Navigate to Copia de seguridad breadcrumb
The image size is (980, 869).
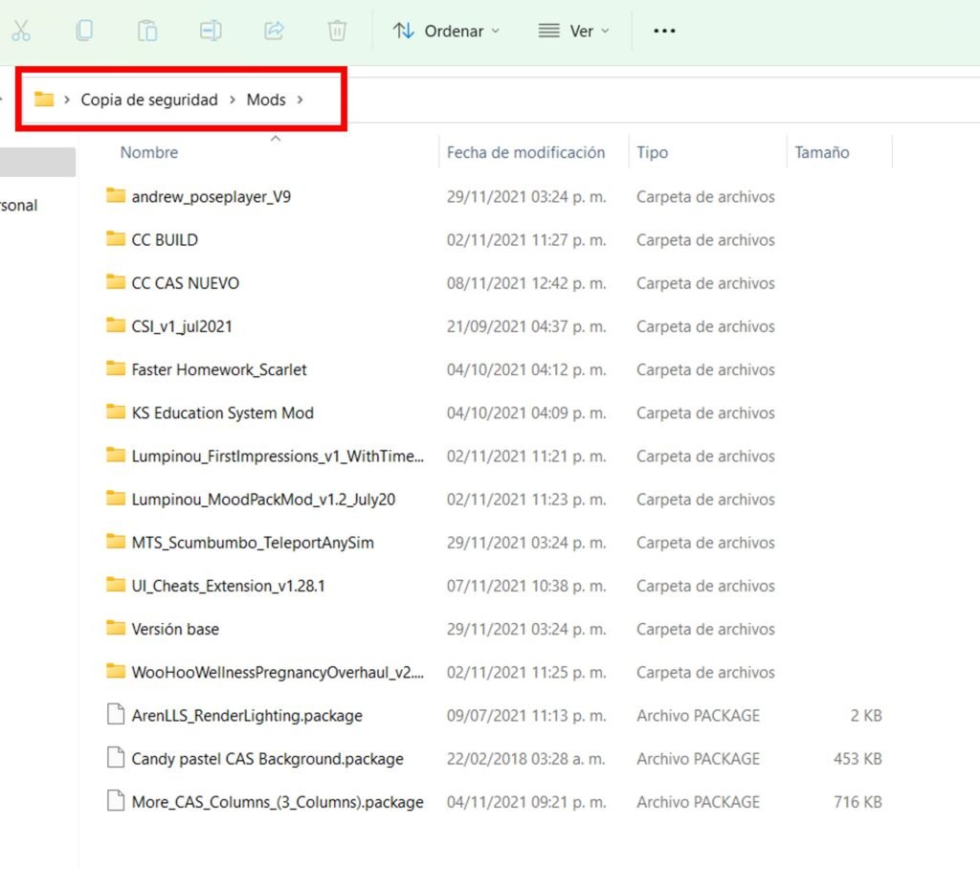(149, 100)
